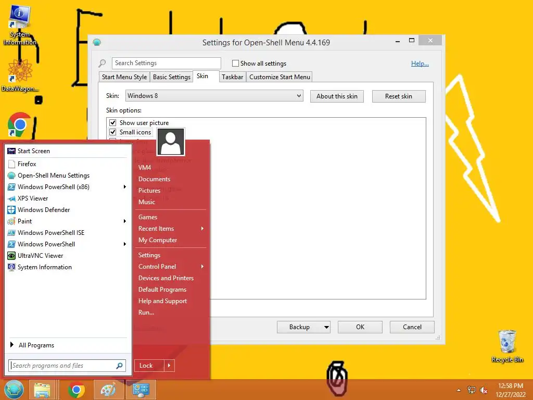This screenshot has height=400, width=533.
Task: Click the Control Panel taskbar icon
Action: click(x=142, y=390)
